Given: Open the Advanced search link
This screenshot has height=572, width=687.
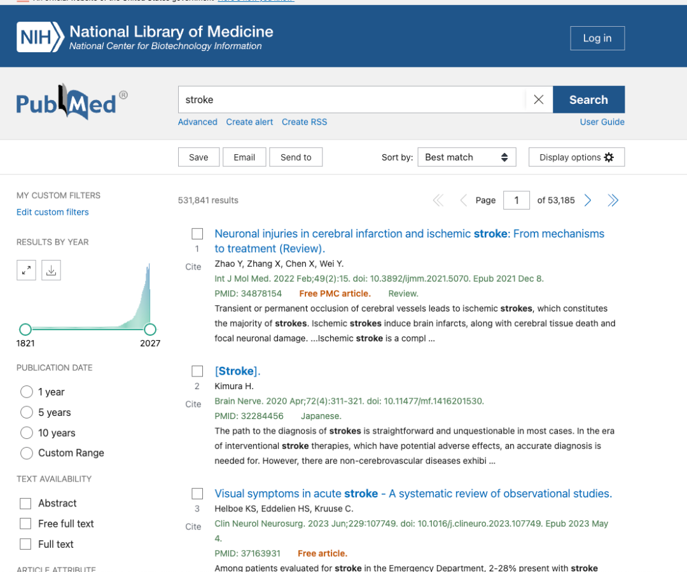Looking at the screenshot, I should (198, 122).
